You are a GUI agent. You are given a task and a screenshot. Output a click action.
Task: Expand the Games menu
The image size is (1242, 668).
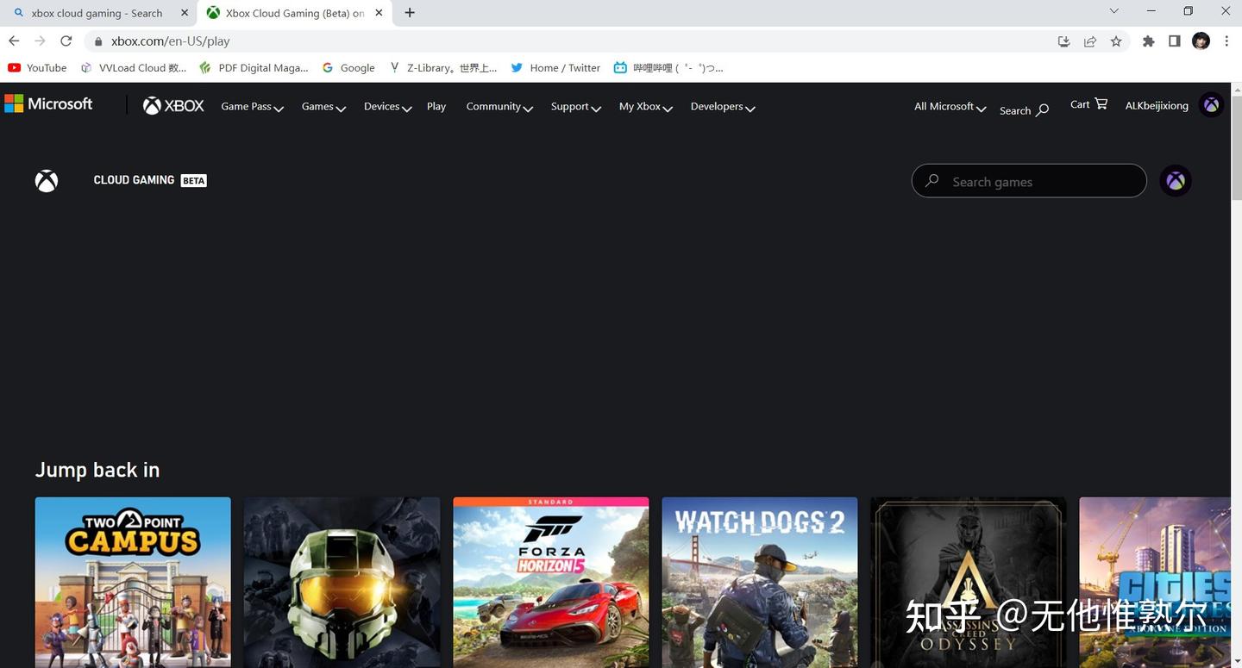coord(323,107)
